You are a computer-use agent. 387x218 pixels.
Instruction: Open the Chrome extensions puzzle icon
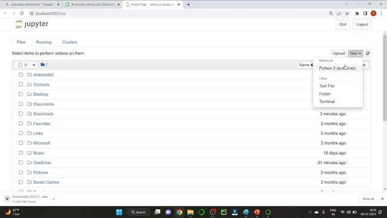coord(357,13)
